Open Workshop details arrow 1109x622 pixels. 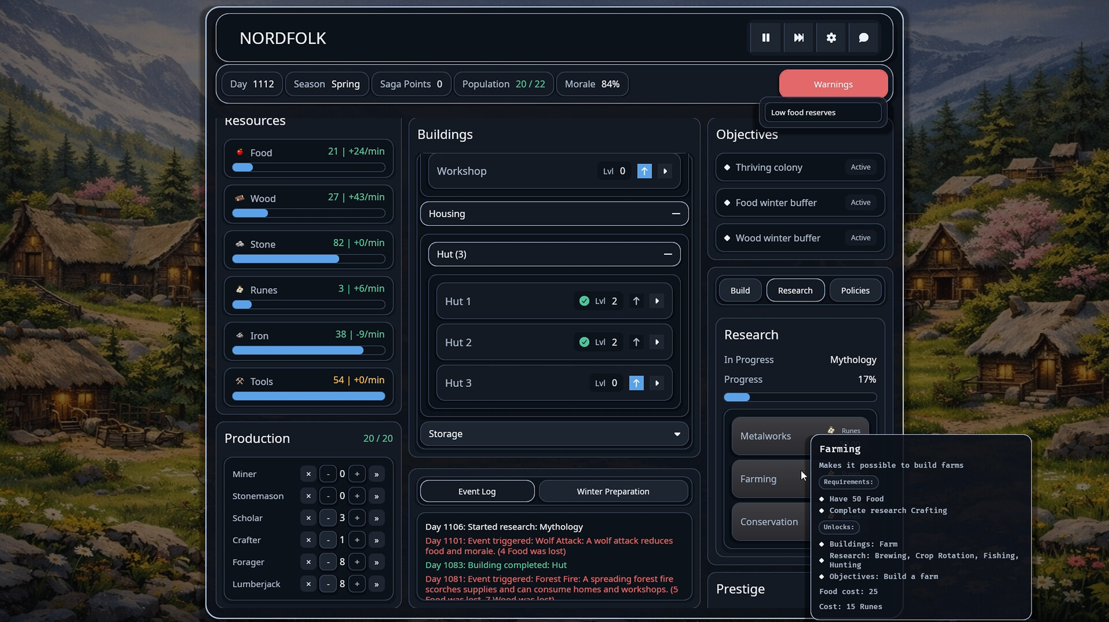[x=665, y=171]
